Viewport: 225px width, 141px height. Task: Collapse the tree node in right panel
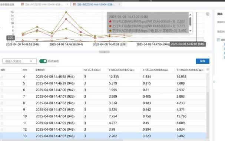(x=219, y=40)
